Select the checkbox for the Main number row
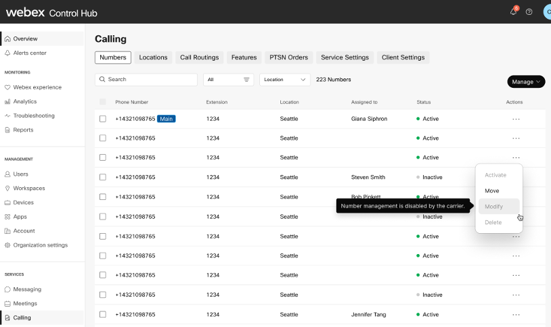The image size is (551, 327). tap(103, 119)
